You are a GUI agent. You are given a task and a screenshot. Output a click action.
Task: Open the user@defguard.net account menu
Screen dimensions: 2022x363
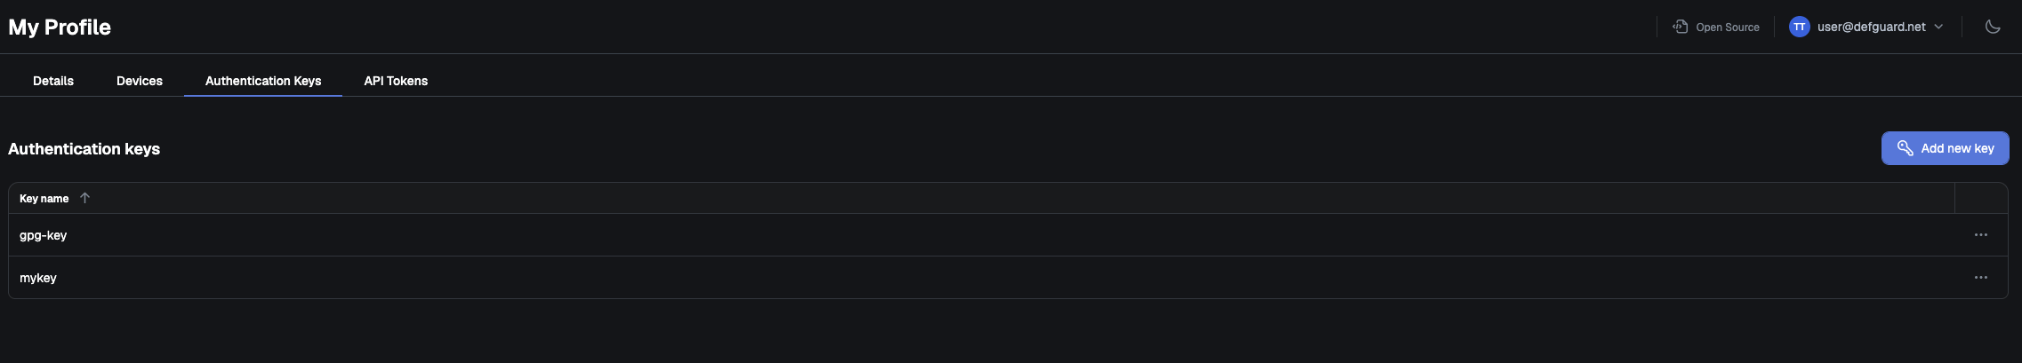[x=1871, y=27]
